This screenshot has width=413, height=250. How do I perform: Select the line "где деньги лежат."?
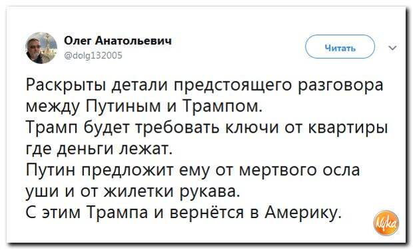pyautogui.click(x=99, y=149)
